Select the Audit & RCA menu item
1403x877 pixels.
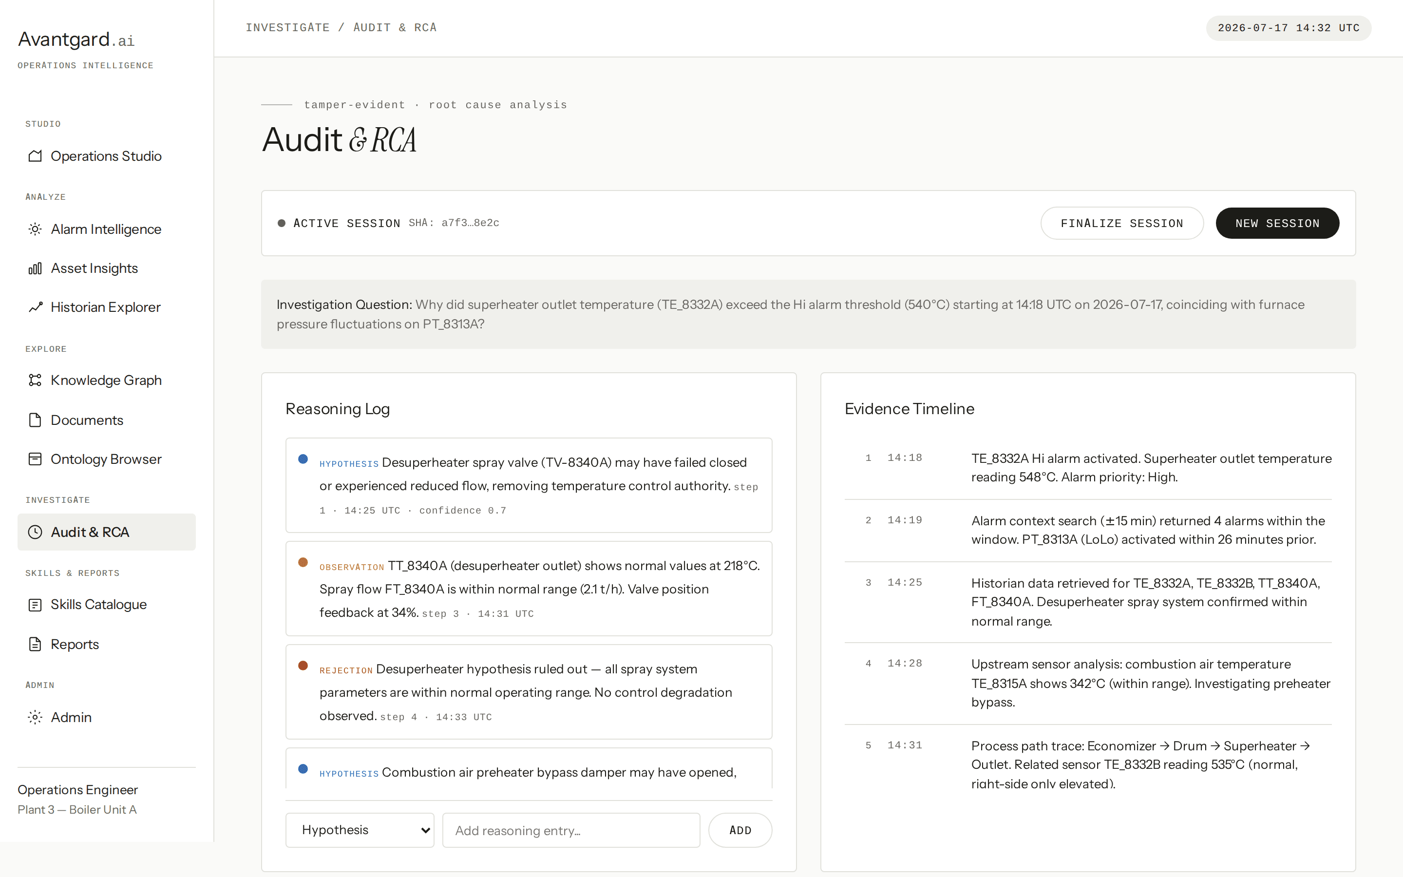tap(107, 532)
